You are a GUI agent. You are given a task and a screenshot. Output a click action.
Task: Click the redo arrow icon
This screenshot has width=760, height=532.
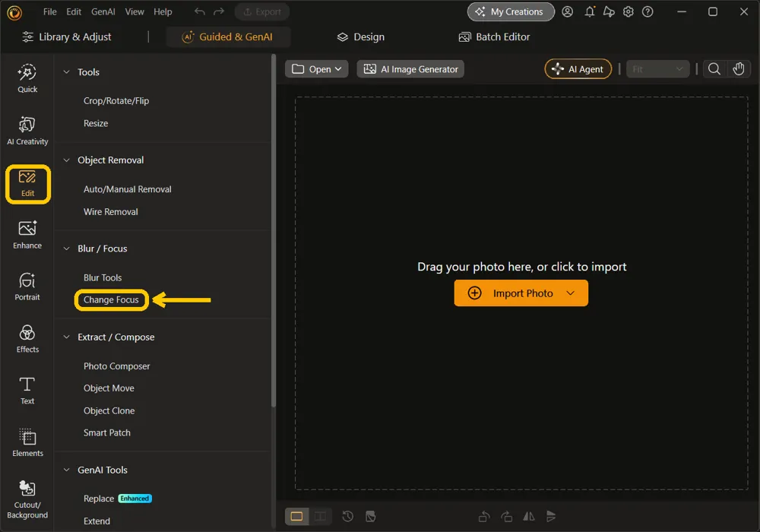[219, 11]
